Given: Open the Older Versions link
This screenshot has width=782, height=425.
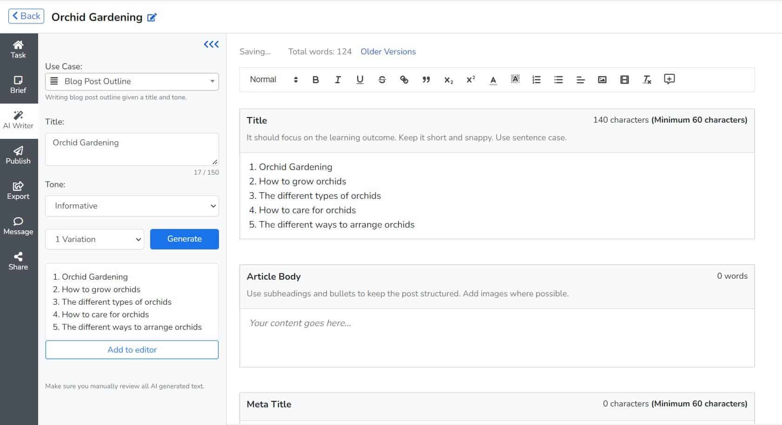Looking at the screenshot, I should (388, 52).
